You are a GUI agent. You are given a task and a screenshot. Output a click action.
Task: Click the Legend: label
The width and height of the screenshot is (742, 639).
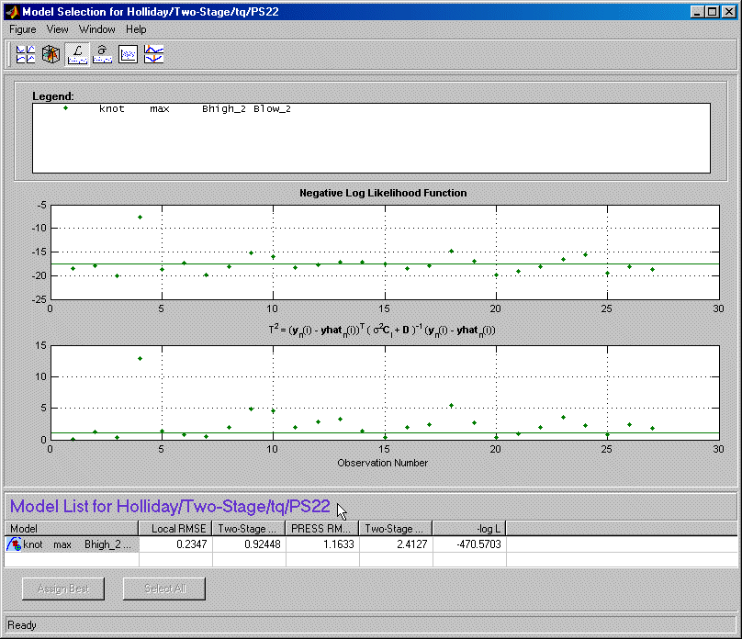pos(53,96)
